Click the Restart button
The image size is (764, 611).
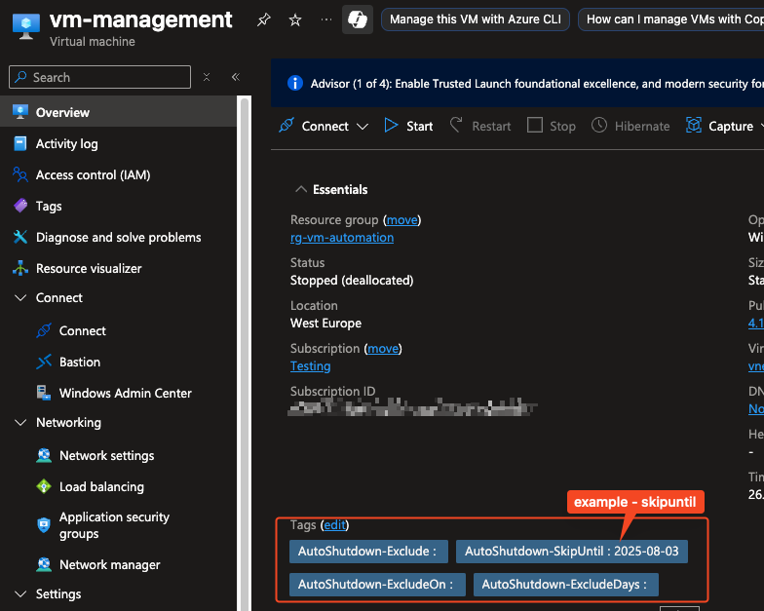pos(480,126)
